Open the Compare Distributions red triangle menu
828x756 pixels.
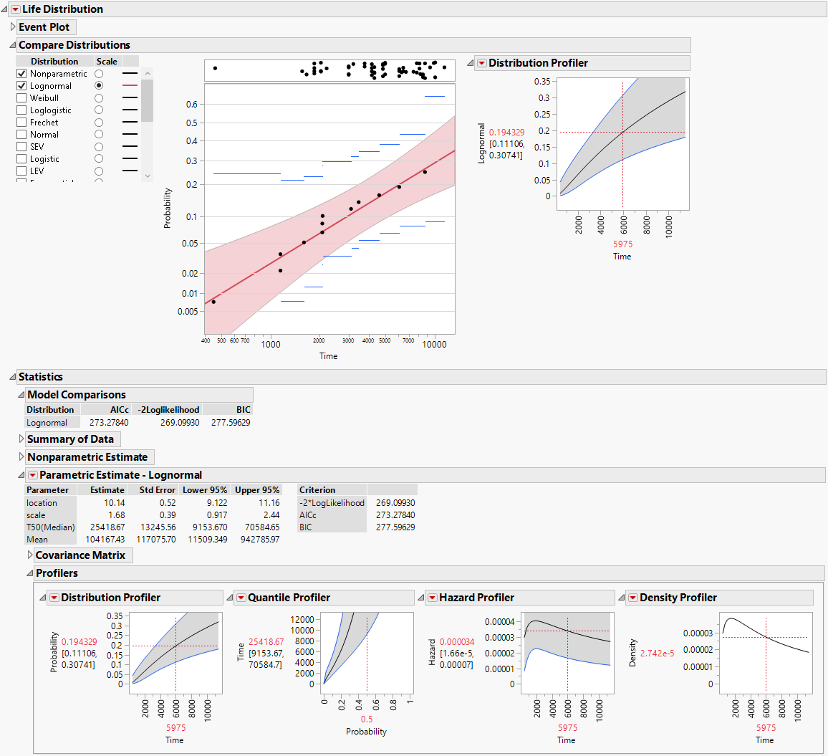coord(11,44)
